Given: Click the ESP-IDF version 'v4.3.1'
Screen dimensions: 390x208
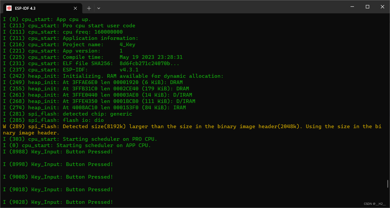Looking at the screenshot, I should [129, 70].
